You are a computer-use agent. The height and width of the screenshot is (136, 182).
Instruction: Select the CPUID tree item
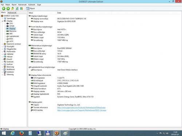click(x=12, y=26)
